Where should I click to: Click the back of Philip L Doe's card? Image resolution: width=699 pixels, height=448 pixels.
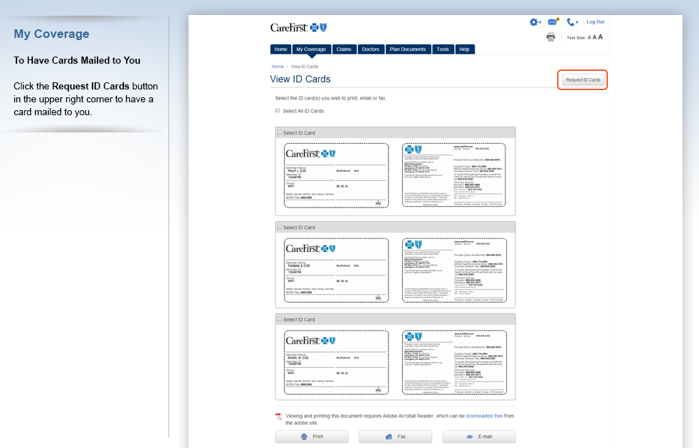454,175
